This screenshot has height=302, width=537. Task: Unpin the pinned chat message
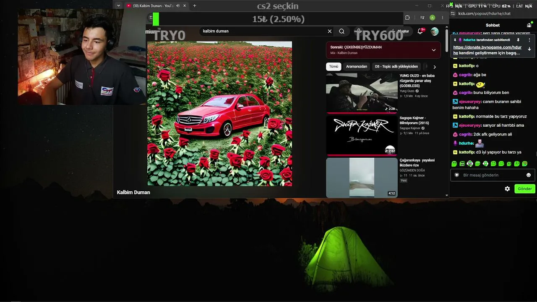point(518,40)
